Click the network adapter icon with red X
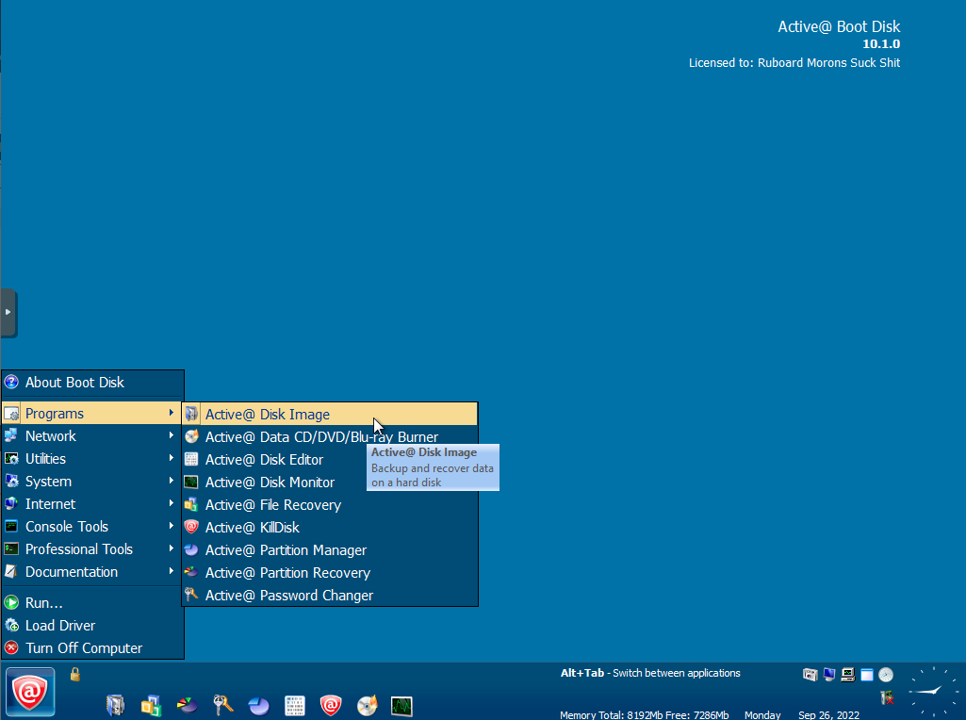 point(887,697)
